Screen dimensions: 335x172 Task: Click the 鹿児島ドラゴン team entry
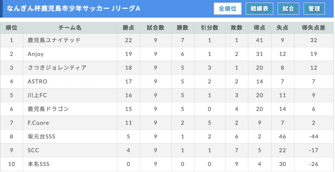point(48,109)
